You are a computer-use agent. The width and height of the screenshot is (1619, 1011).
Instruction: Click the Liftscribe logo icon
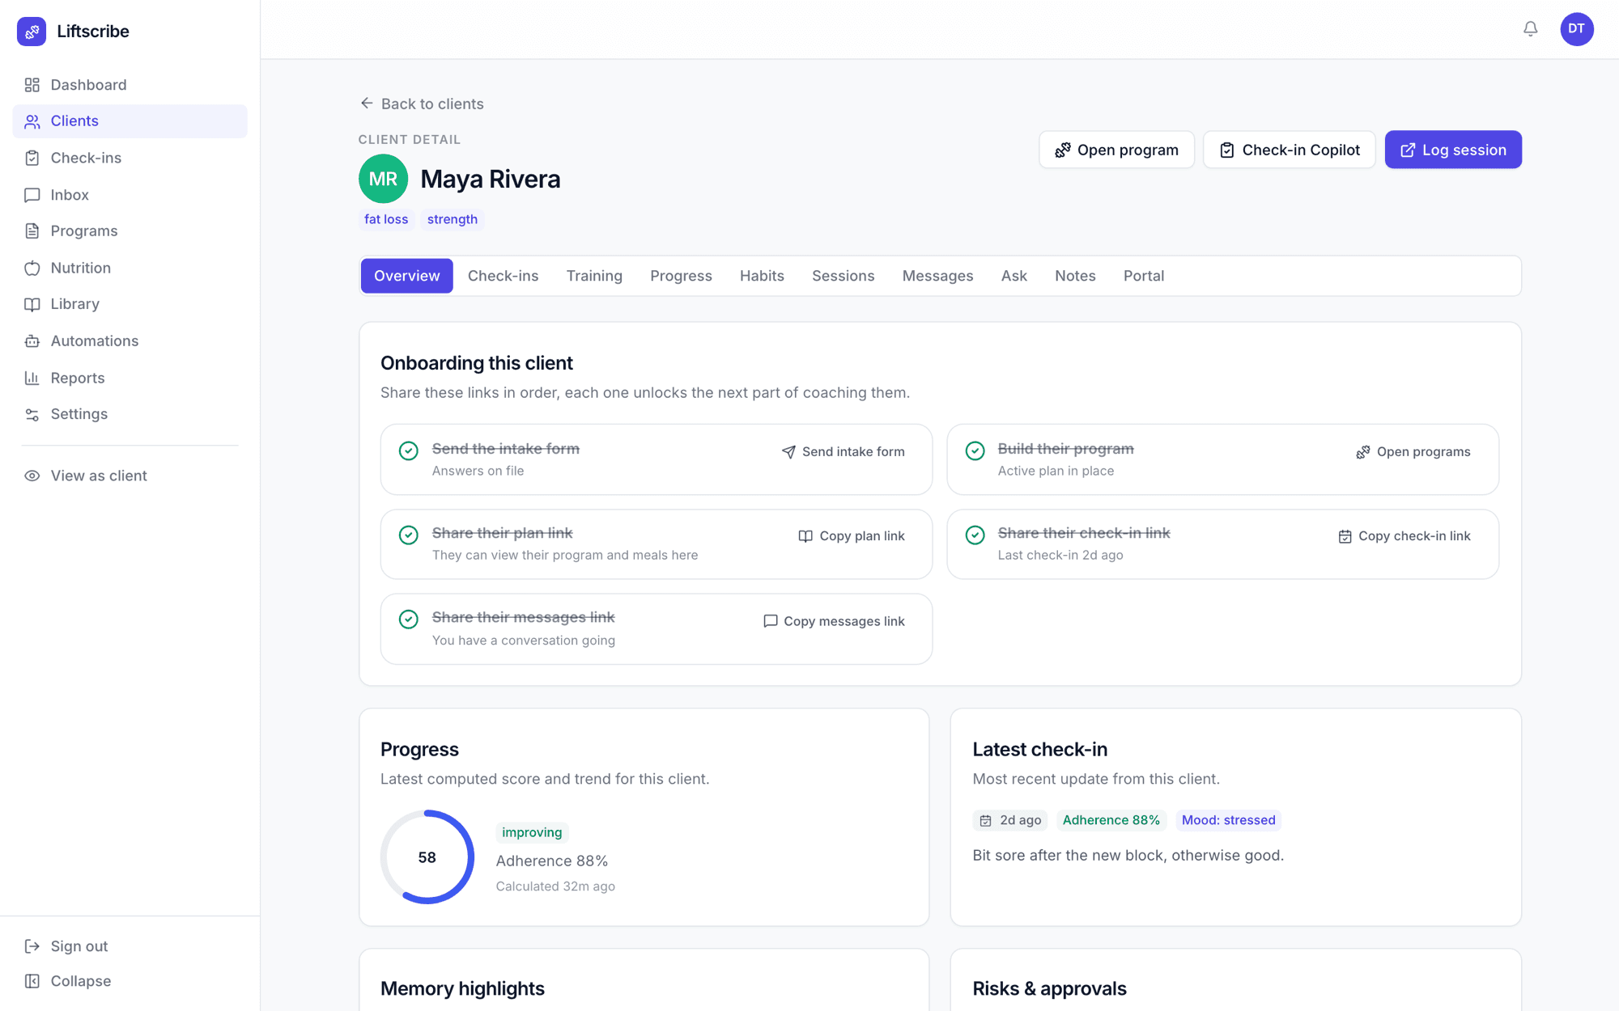[x=32, y=32]
